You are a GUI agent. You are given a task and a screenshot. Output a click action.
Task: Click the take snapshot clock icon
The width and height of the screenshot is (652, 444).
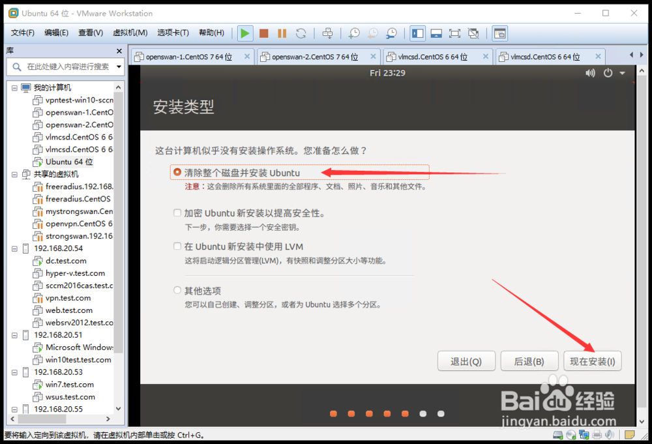[354, 33]
